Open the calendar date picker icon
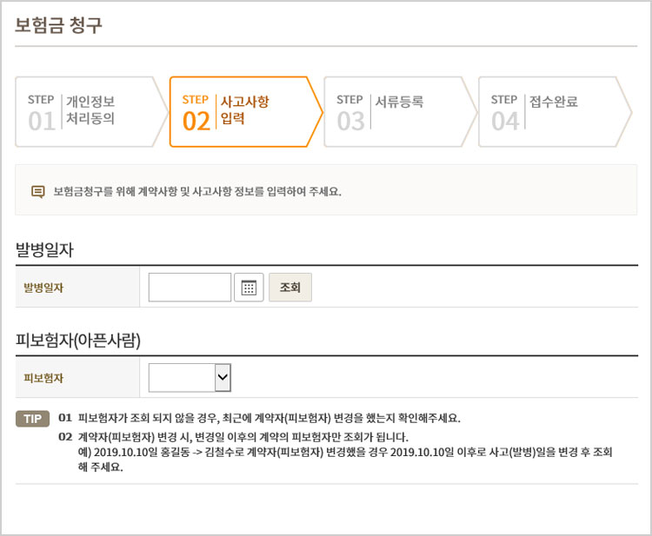Screen dimensions: 652x536 (249, 288)
